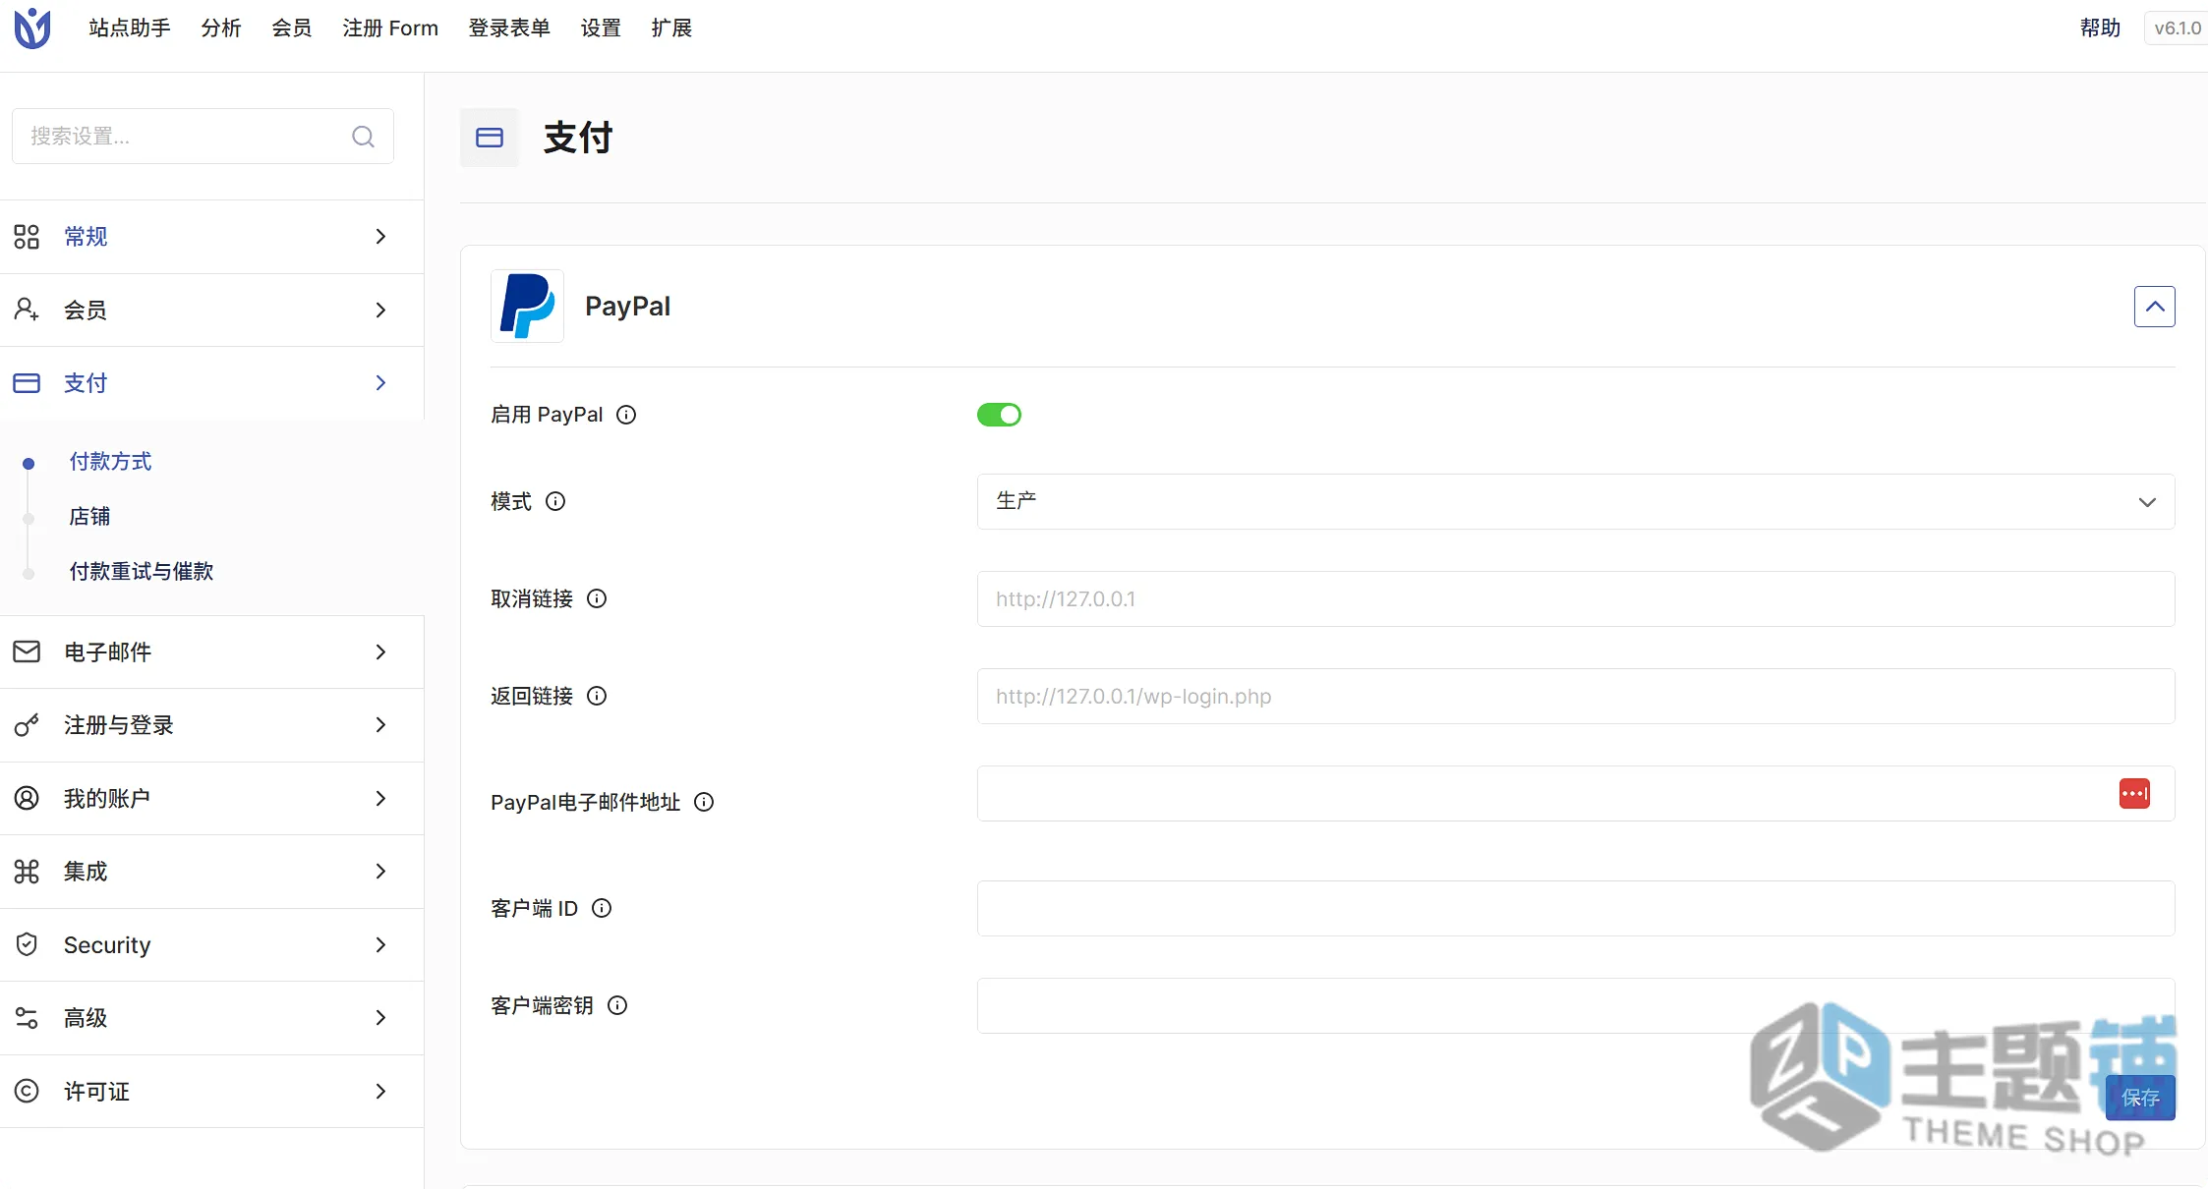The width and height of the screenshot is (2208, 1189).
Task: Expand 许可证 section chevron
Action: pos(381,1091)
